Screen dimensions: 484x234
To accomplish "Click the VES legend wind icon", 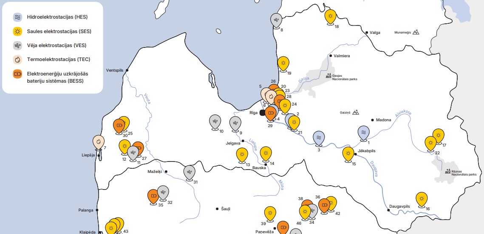I will pos(17,45).
